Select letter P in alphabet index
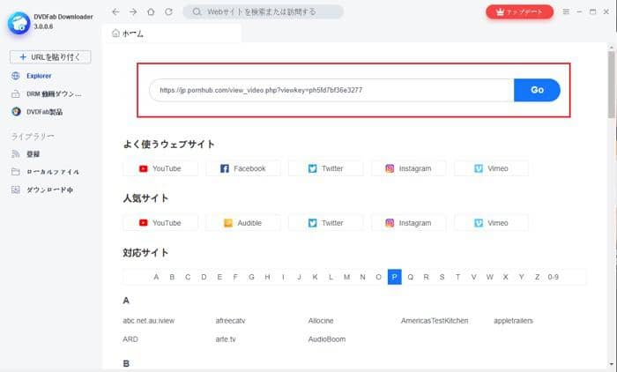Image resolution: width=617 pixels, height=372 pixels. coord(394,277)
